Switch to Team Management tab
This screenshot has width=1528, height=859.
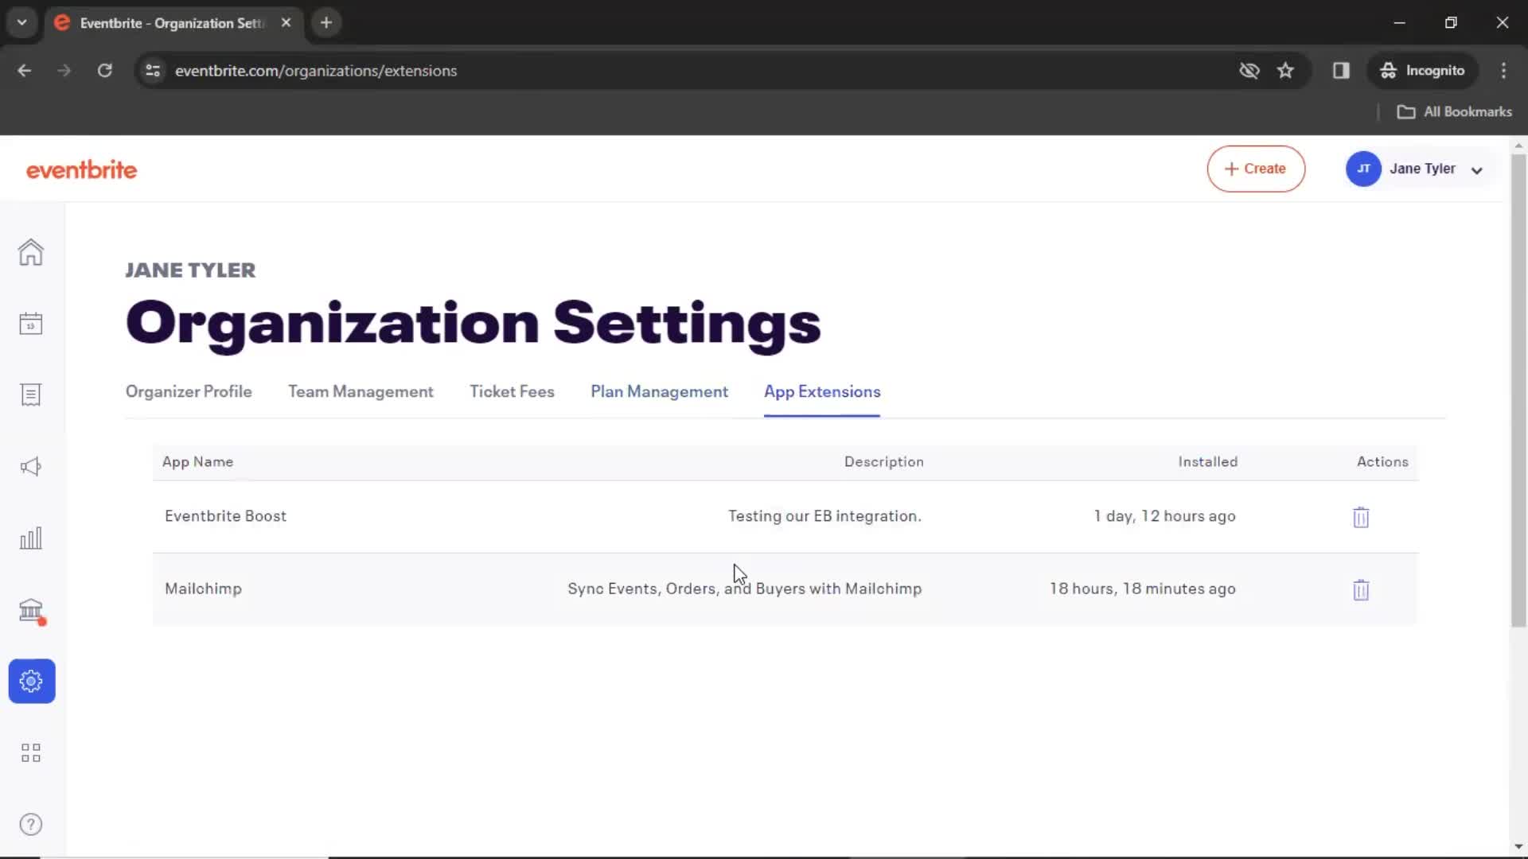tap(361, 391)
